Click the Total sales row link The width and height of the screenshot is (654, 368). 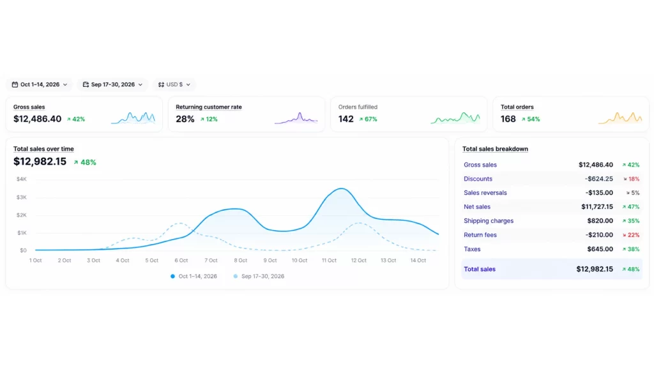480,269
